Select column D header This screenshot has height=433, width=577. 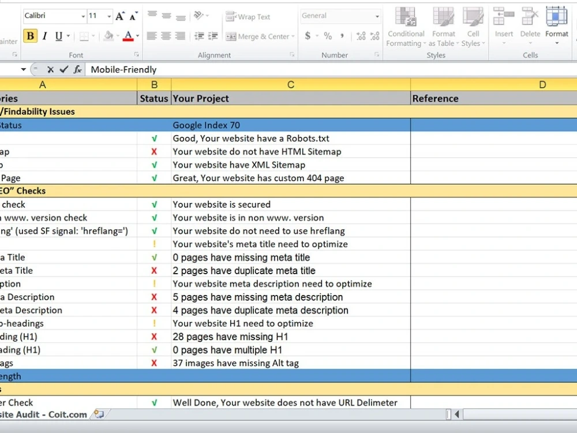tap(494, 85)
